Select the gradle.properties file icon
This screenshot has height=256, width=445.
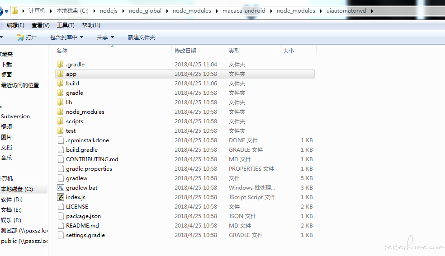pyautogui.click(x=61, y=168)
